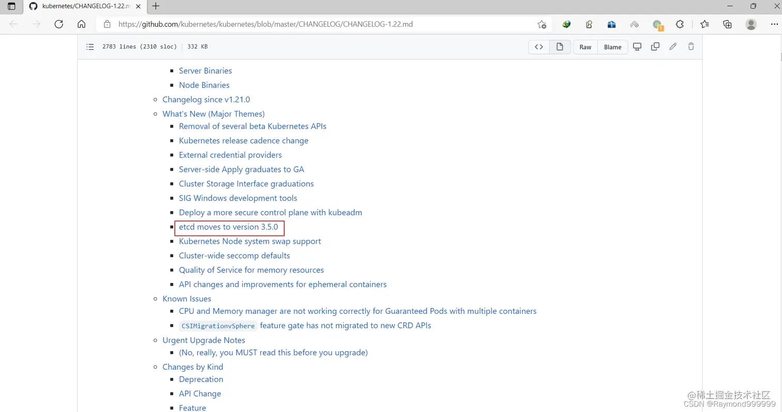Open Server-side Apply graduates to GA

tap(242, 169)
